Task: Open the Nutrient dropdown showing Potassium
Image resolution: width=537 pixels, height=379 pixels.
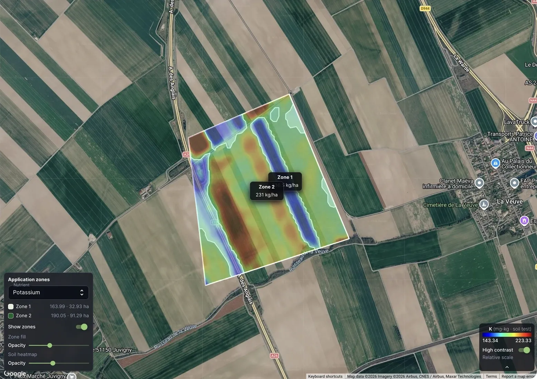Action: click(48, 292)
